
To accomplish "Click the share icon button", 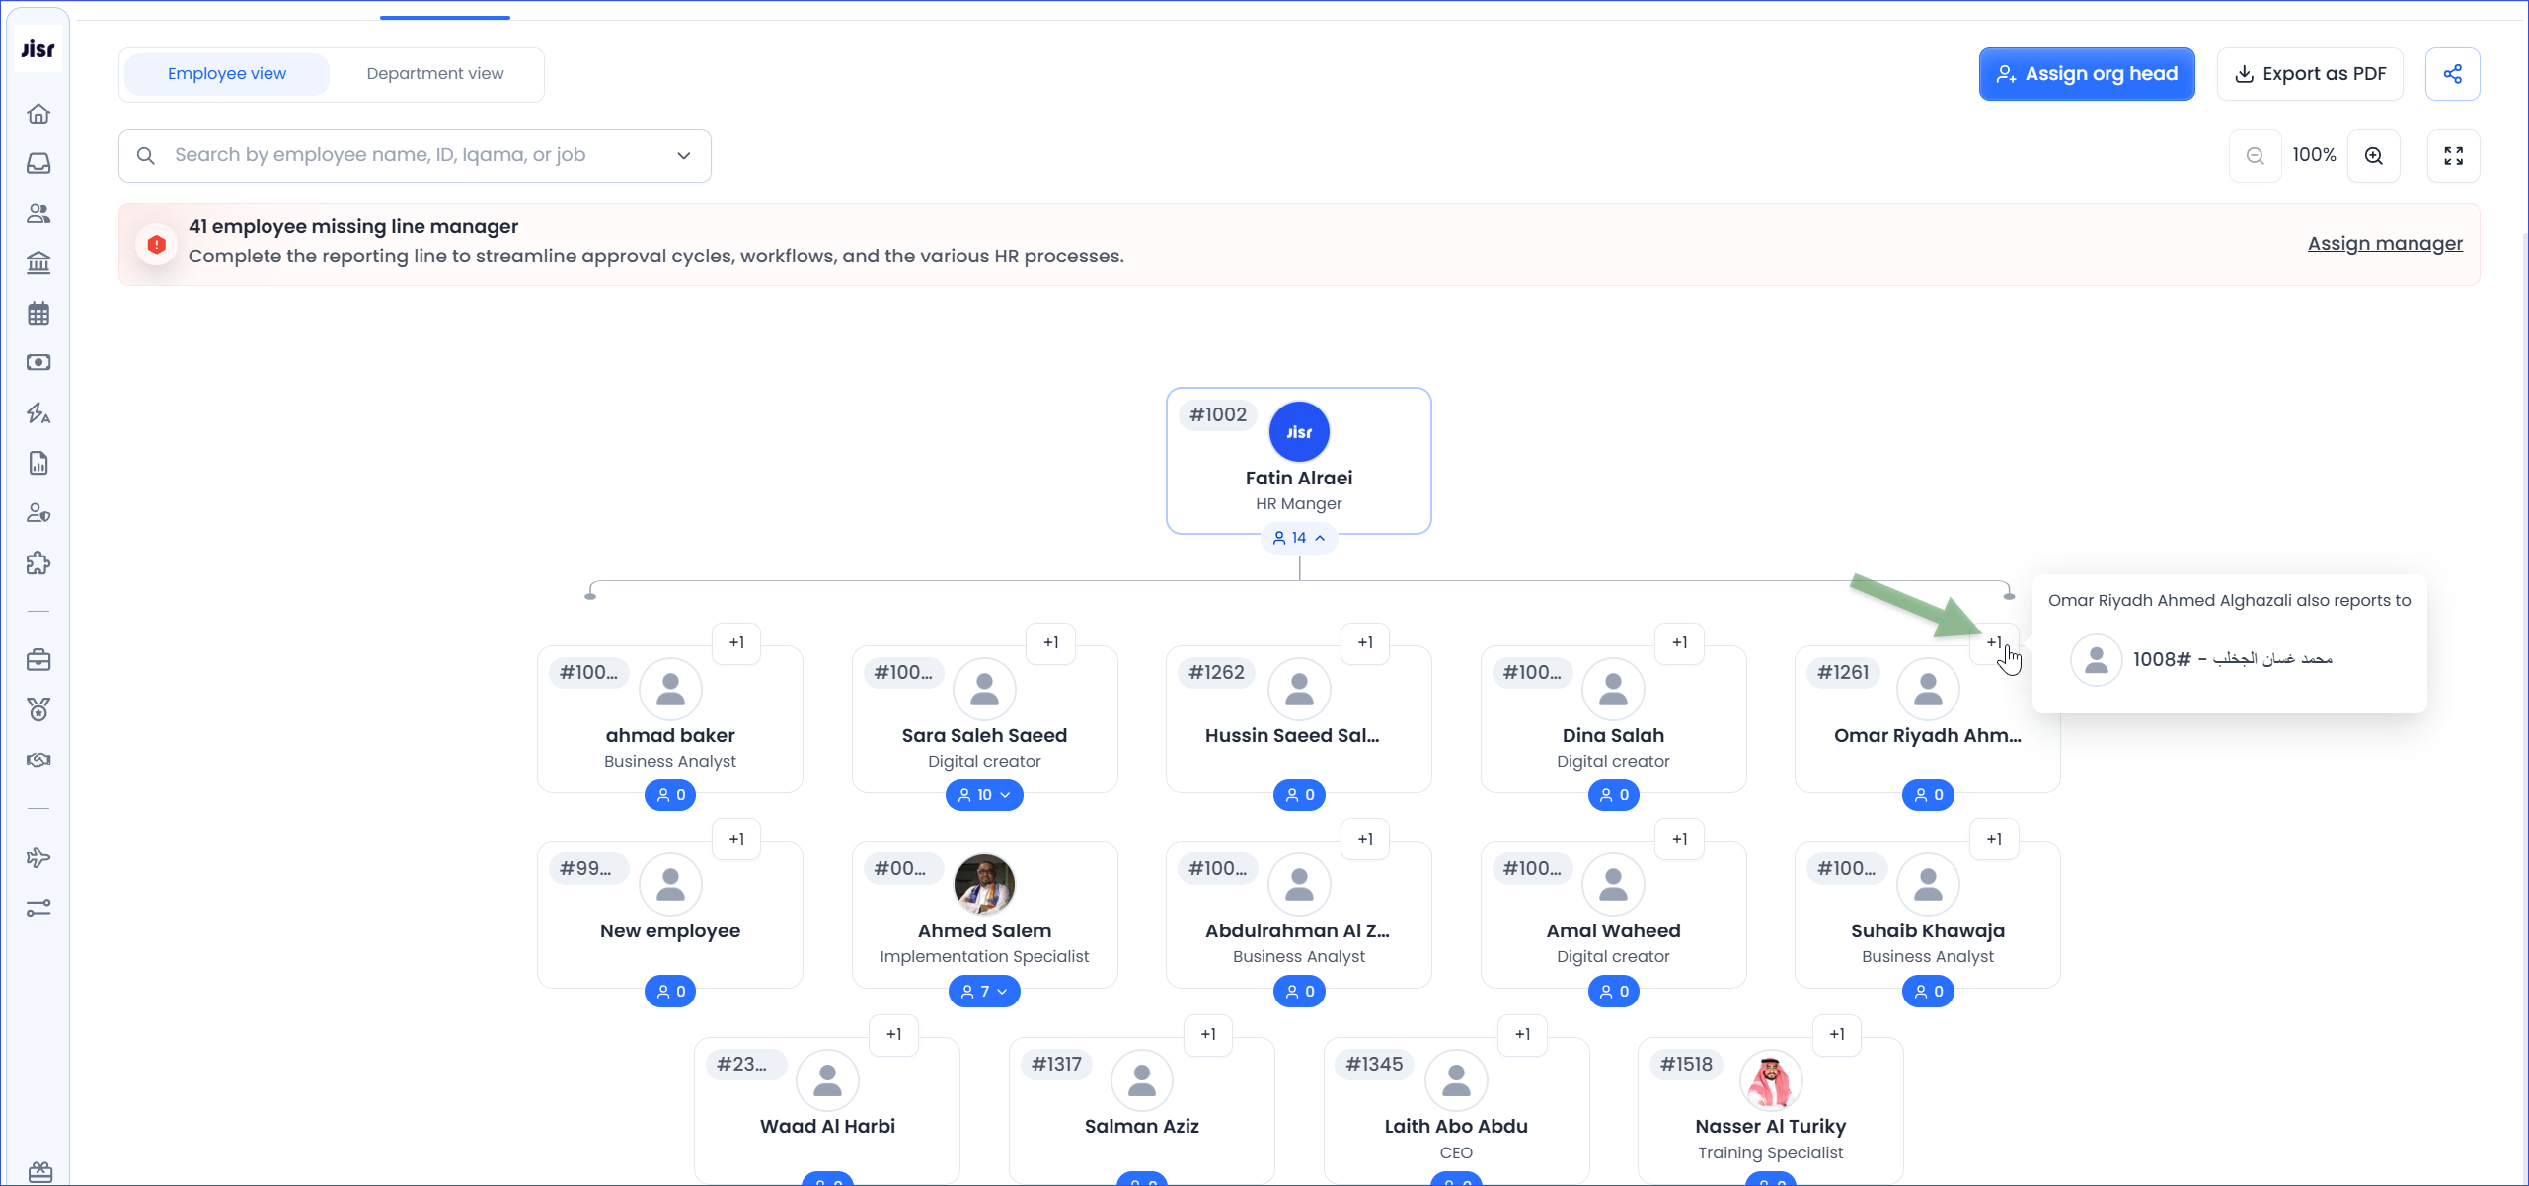I will pos(2452,74).
